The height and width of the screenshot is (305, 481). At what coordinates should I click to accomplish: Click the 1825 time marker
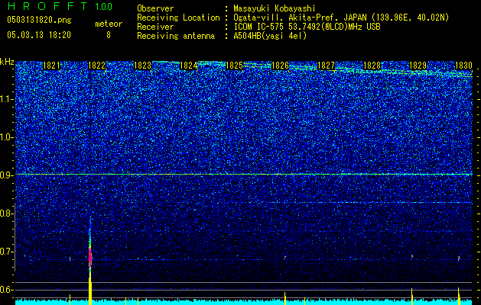234,66
